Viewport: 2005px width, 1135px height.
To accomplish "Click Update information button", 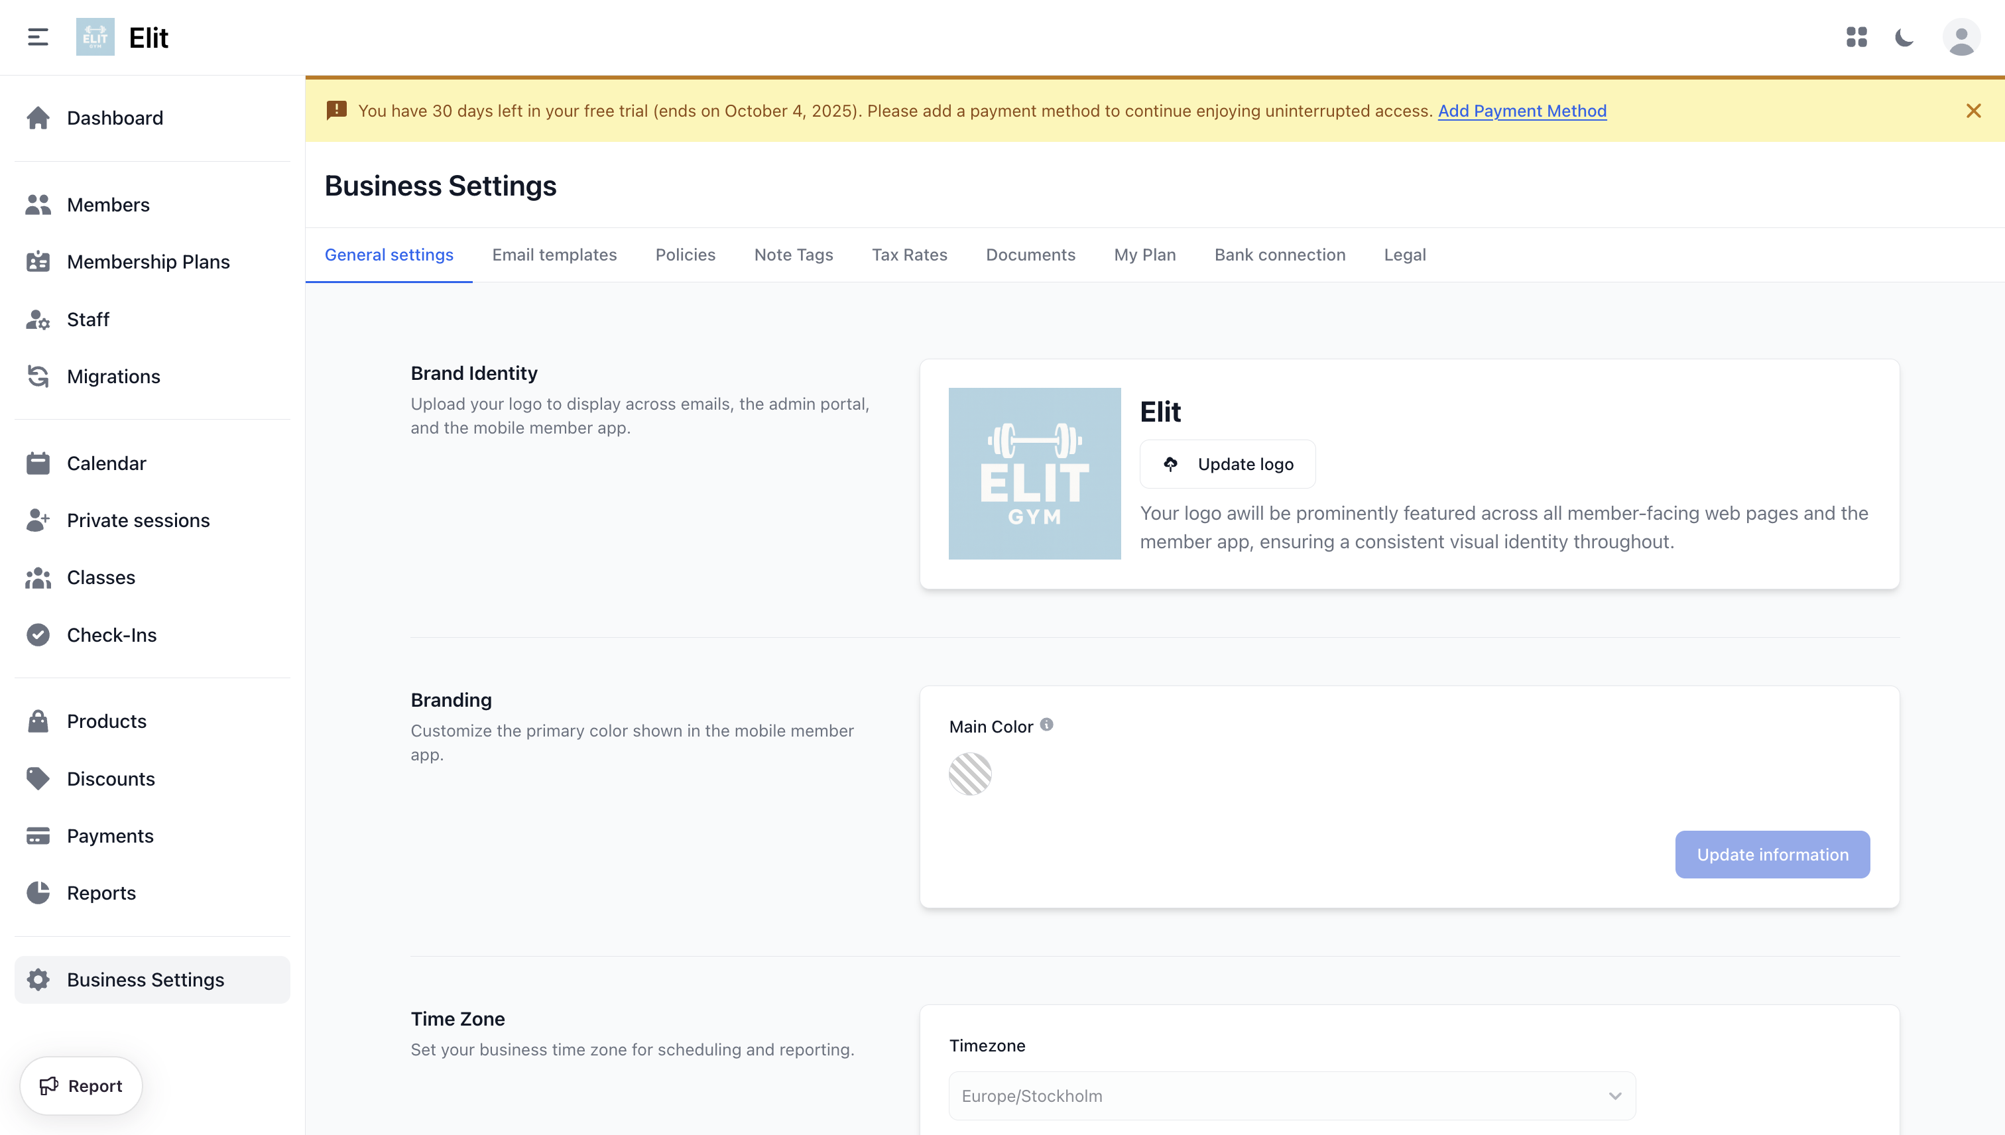I will pos(1772,855).
